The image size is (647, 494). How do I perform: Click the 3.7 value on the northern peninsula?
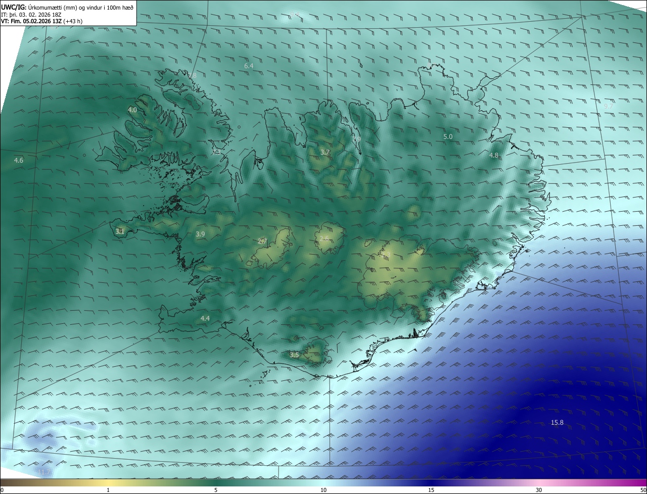pyautogui.click(x=325, y=152)
